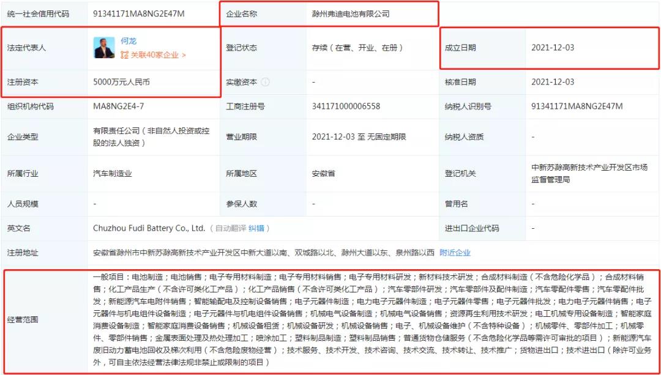This screenshot has width=661, height=375.
Task: Click the 曾用名 label cell
Action: [x=483, y=204]
